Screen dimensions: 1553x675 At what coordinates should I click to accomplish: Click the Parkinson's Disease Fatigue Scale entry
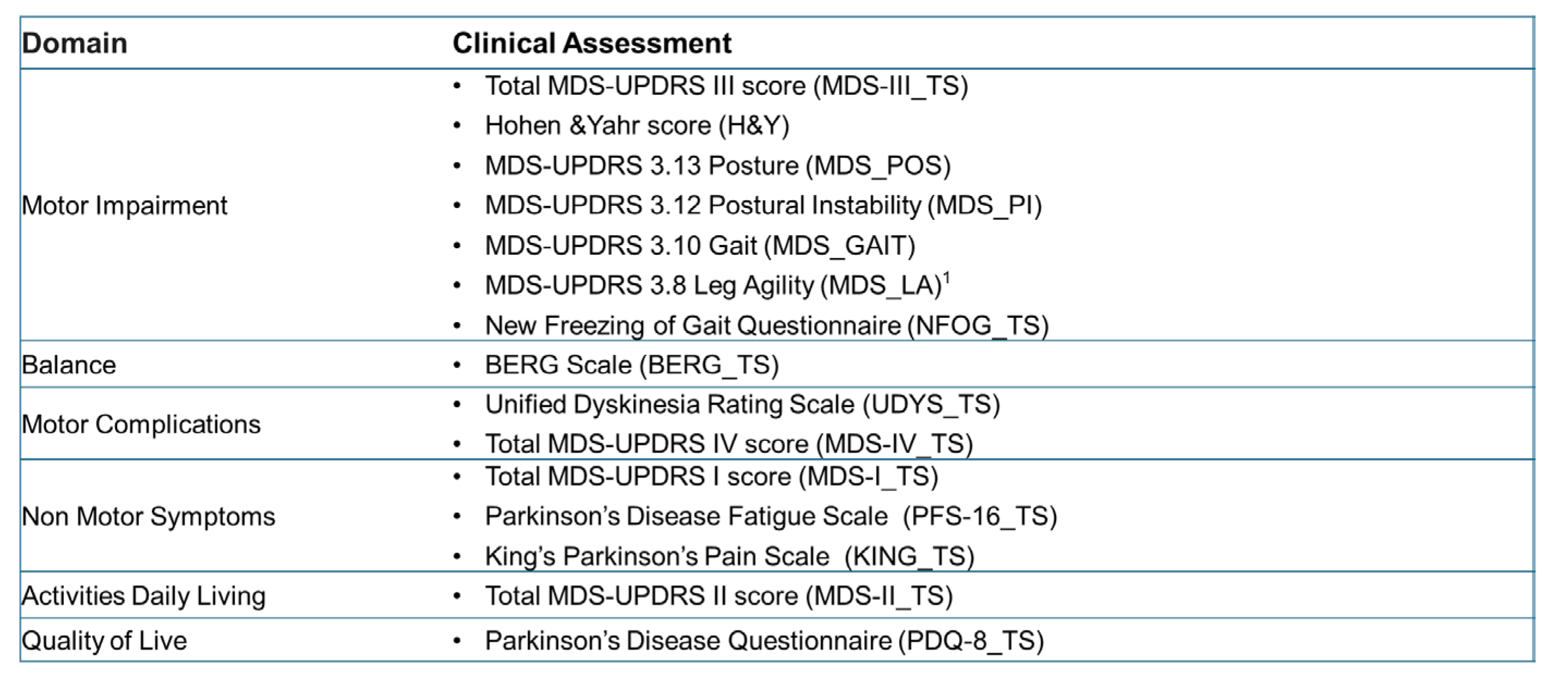[x=771, y=517]
